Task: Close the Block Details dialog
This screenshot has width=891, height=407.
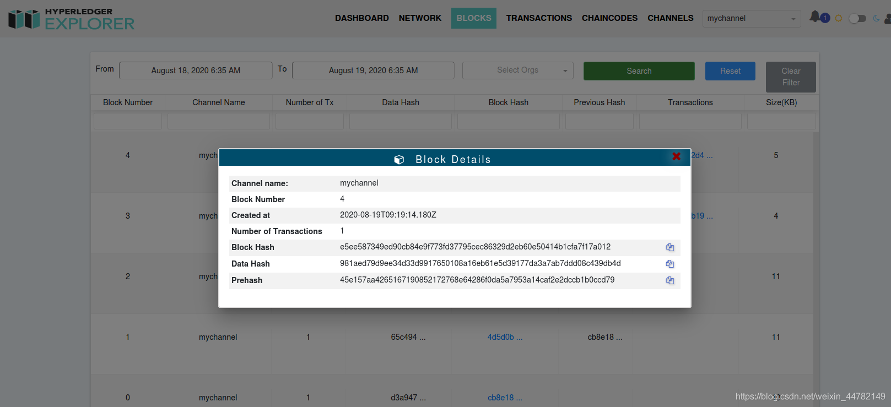Action: coord(677,156)
